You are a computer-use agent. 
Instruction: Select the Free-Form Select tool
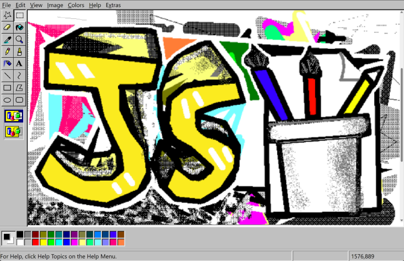pos(7,15)
